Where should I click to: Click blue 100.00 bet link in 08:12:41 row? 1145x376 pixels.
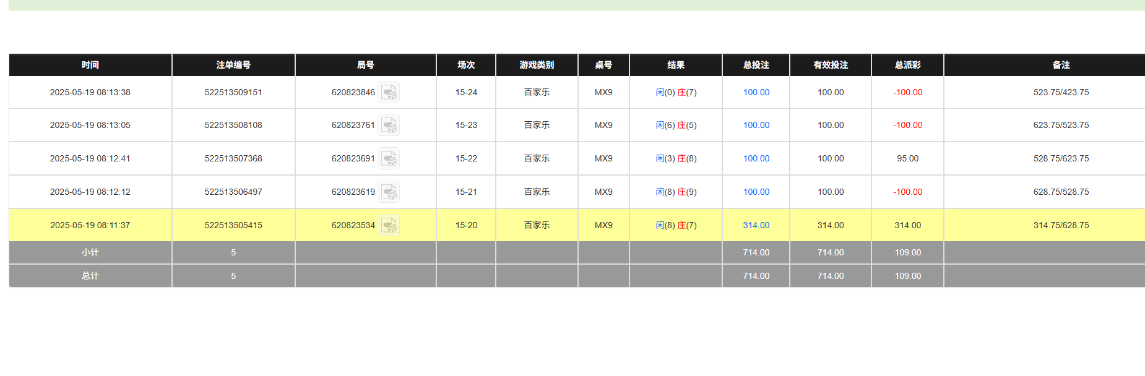click(756, 159)
